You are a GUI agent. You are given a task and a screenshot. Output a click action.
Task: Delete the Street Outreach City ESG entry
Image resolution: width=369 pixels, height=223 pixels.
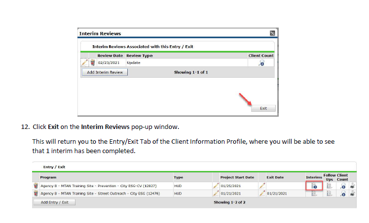(x=36, y=194)
